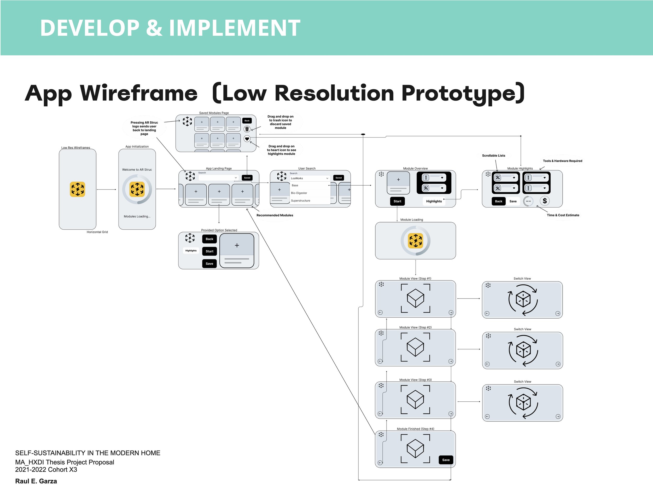Click the trash icon on Saved Modules Page

[247, 129]
